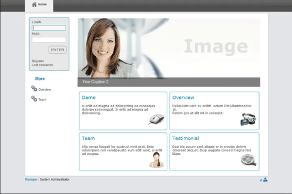Click the woman avatar icon in Team box
292x194 pixels.
click(157, 160)
